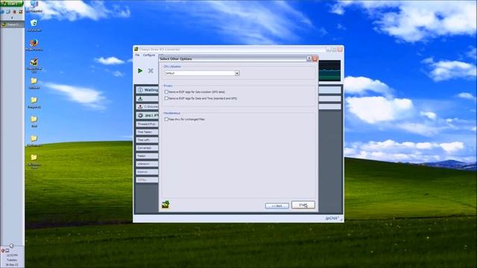477x268 pixels.
Task: Open the Configure menu
Action: point(149,55)
